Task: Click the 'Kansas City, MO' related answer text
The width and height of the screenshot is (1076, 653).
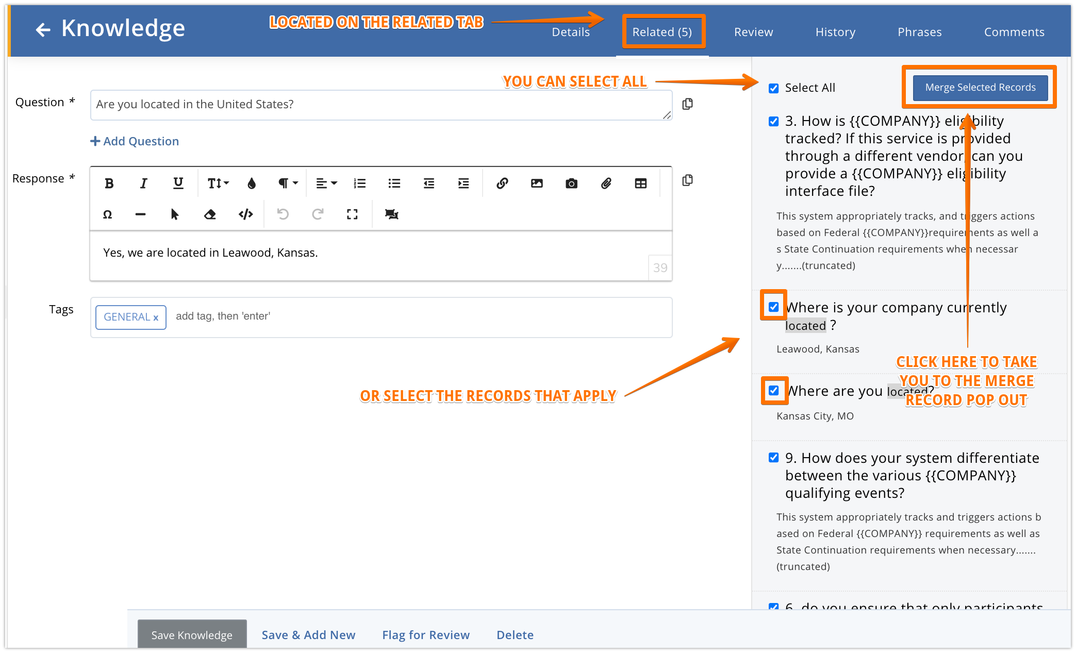Action: [815, 416]
